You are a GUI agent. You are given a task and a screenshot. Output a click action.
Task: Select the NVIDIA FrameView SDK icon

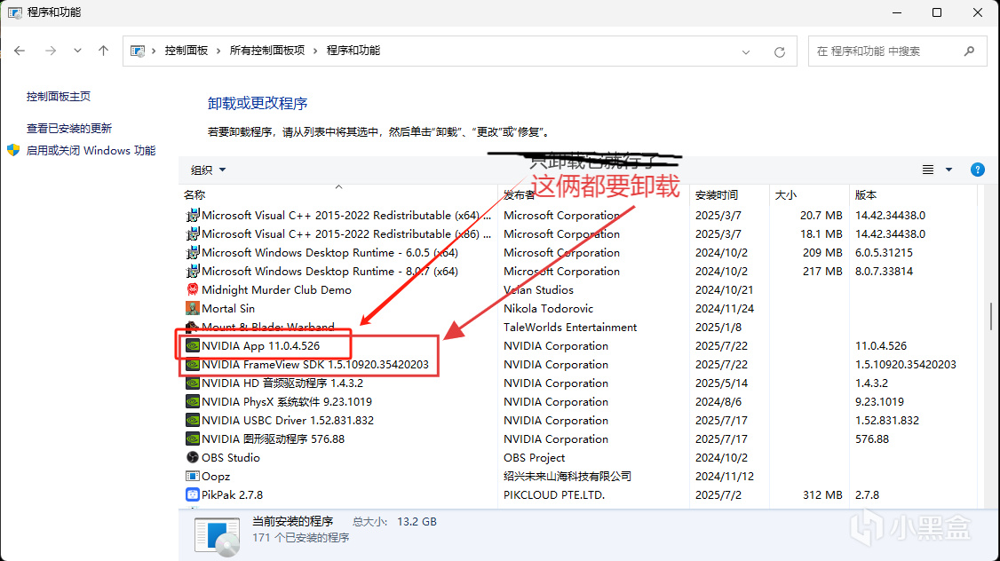pos(193,364)
